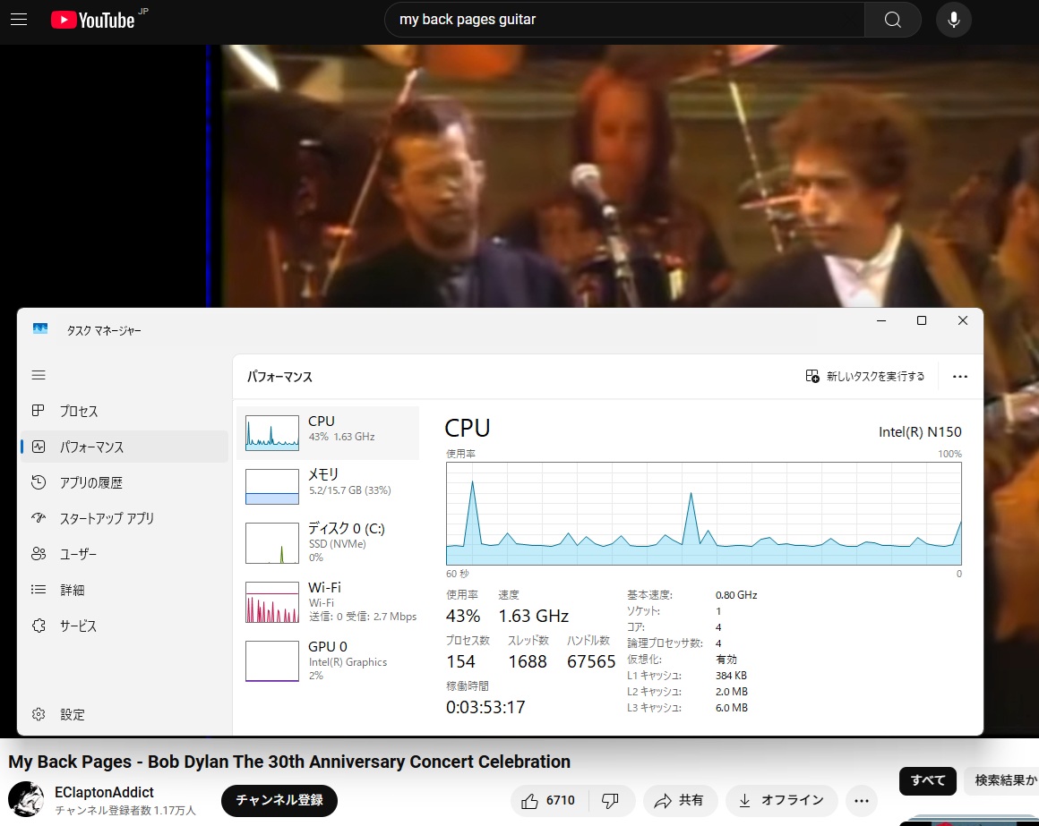Image resolution: width=1039 pixels, height=826 pixels.
Task: Open the YouTube hamburger guide menu
Action: (19, 20)
